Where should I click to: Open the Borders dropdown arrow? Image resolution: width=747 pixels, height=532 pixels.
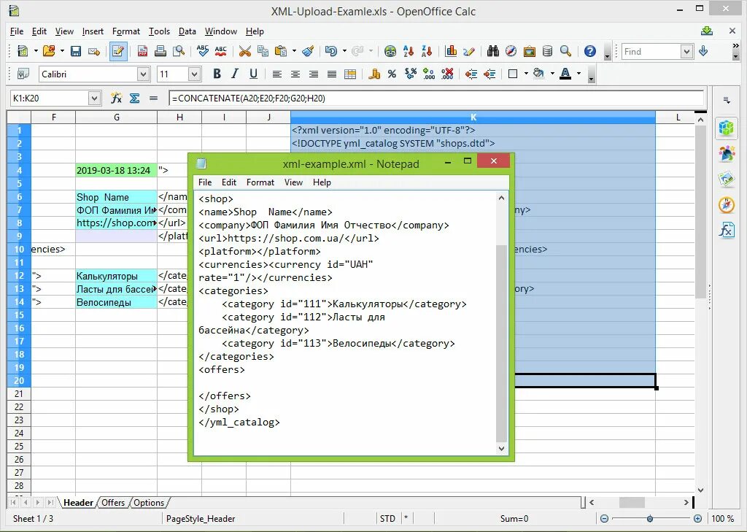(x=526, y=74)
